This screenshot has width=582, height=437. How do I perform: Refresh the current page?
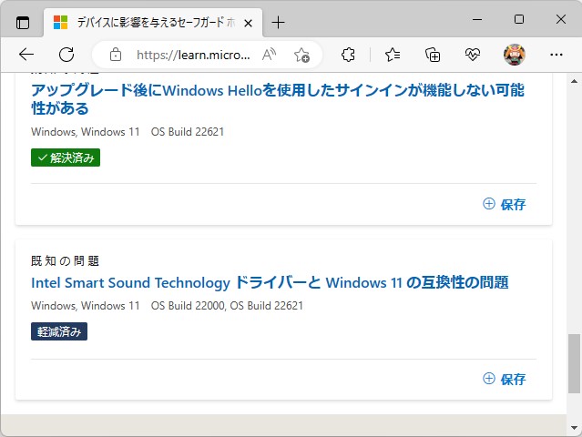tap(66, 55)
